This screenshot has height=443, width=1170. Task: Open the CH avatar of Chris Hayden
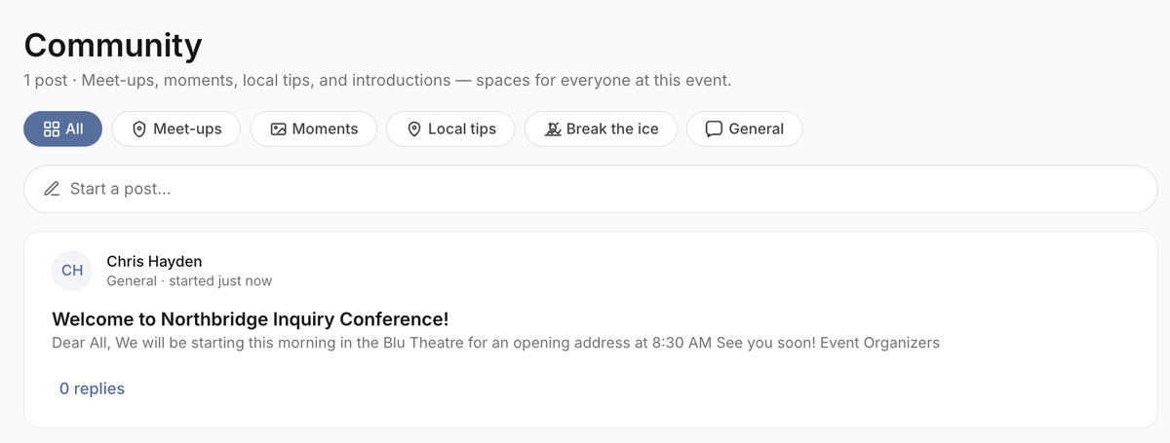(72, 270)
